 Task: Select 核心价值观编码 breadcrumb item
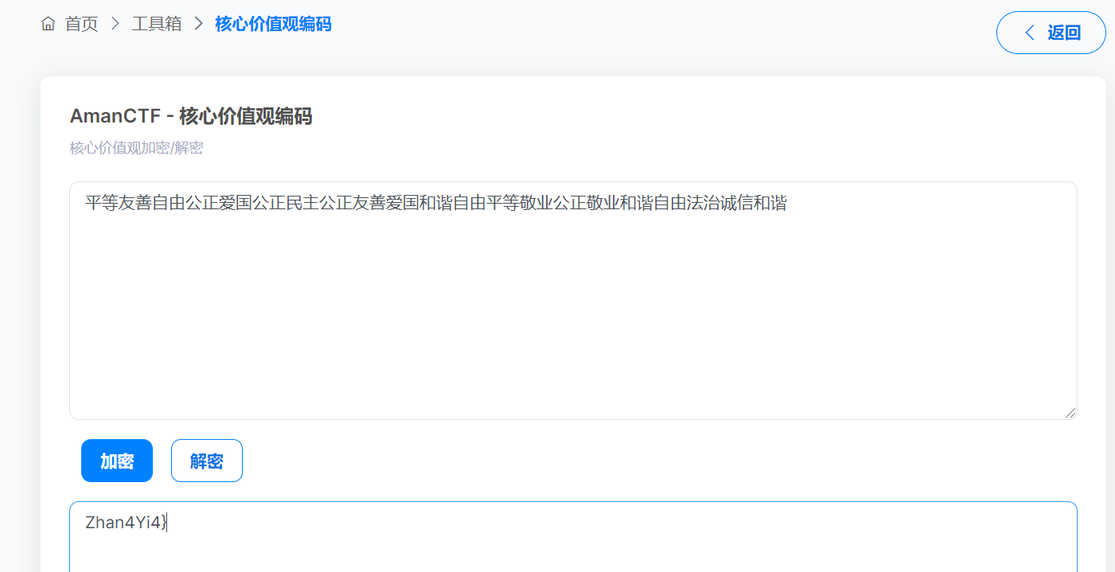click(273, 25)
